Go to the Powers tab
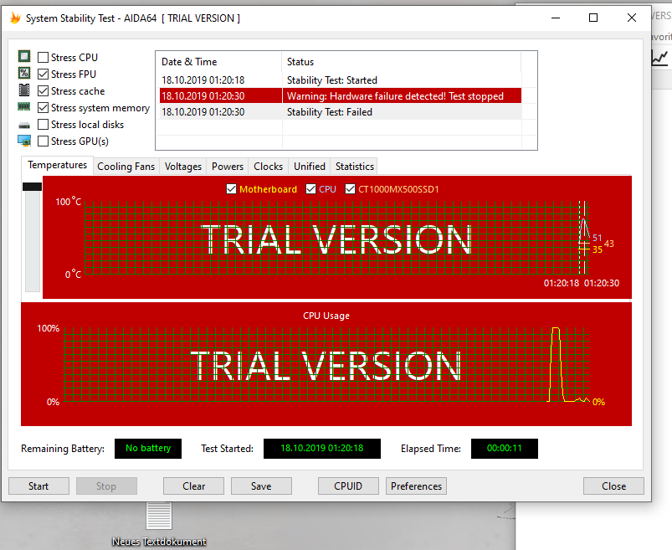This screenshot has height=550, width=672. tap(228, 167)
